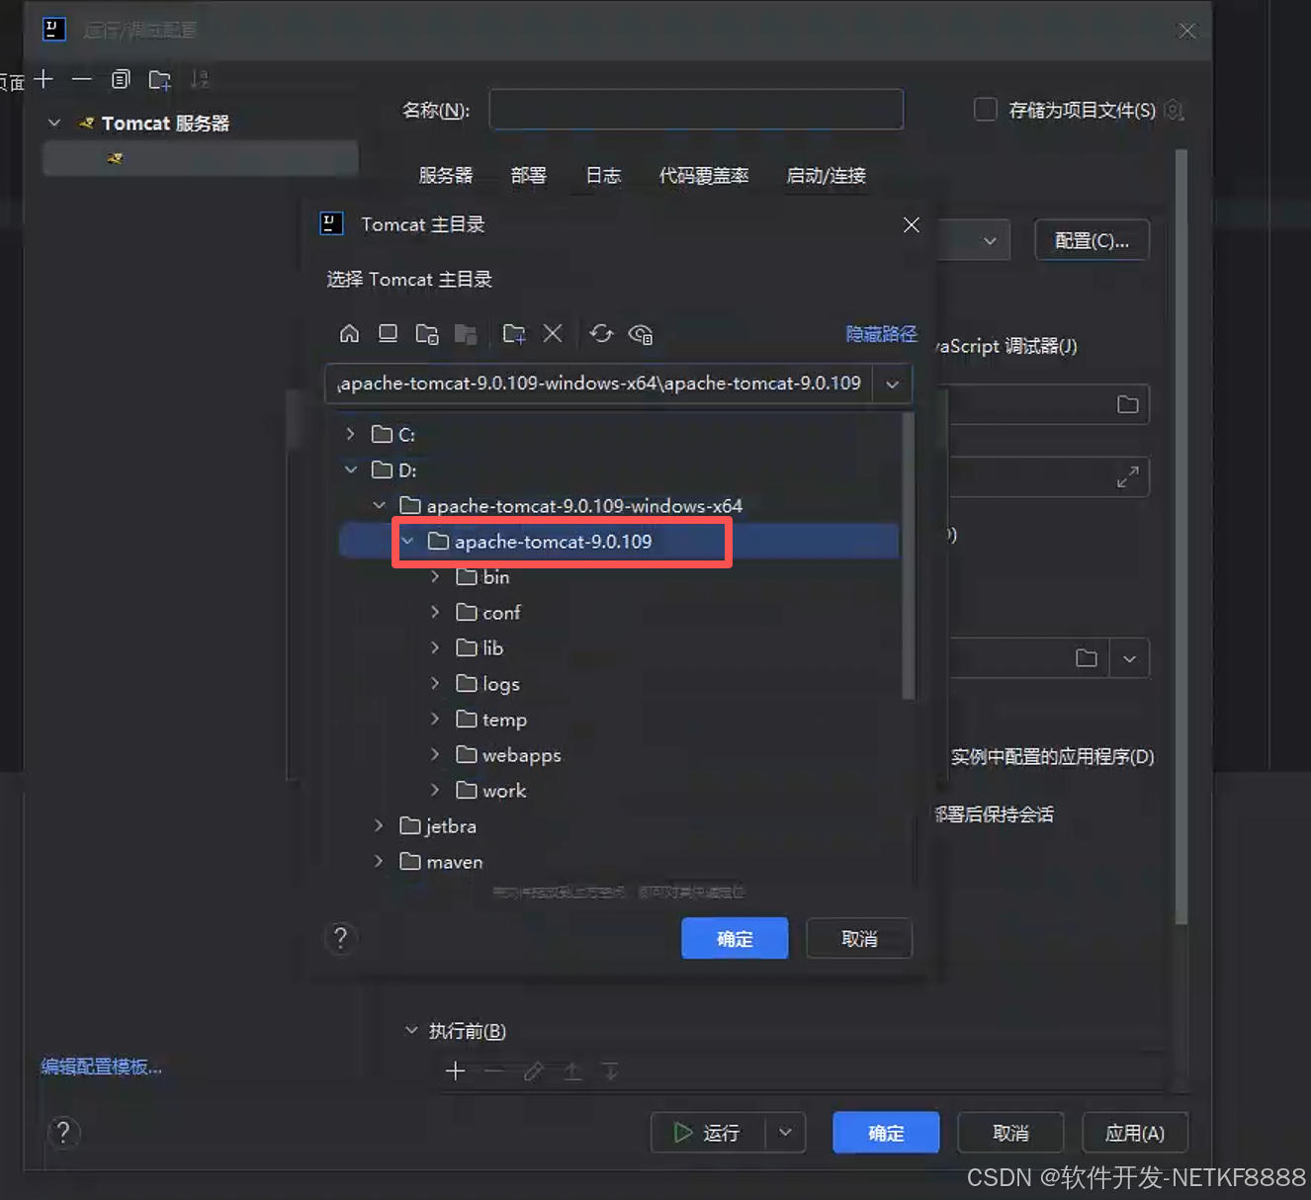Expand the C: drive node
The height and width of the screenshot is (1200, 1311).
click(350, 434)
